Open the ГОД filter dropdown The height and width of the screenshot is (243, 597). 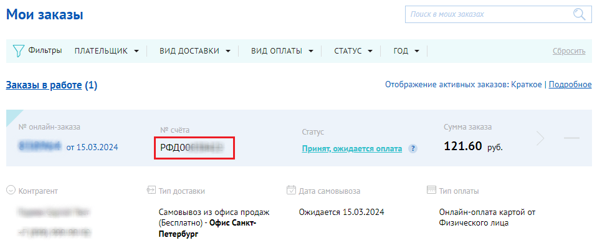pos(406,51)
